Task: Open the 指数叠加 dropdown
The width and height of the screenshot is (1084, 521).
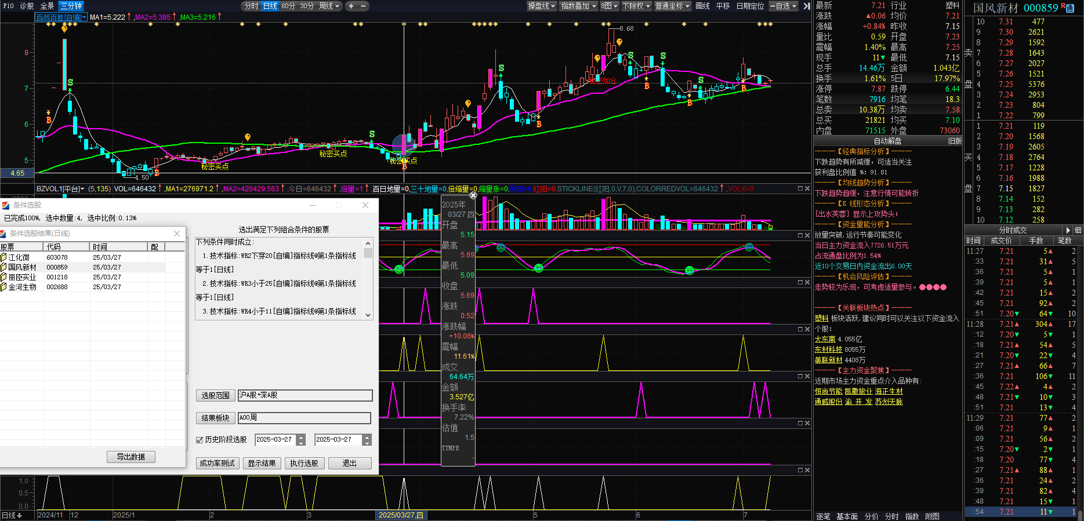Action: coord(579,6)
